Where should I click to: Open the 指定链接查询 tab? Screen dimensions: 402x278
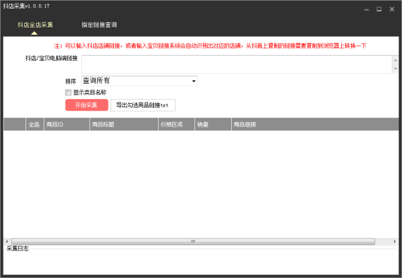coord(99,25)
